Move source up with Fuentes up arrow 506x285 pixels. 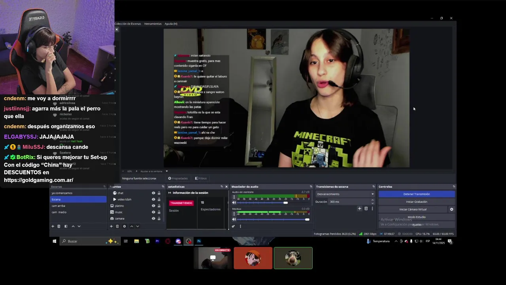pyautogui.click(x=132, y=226)
